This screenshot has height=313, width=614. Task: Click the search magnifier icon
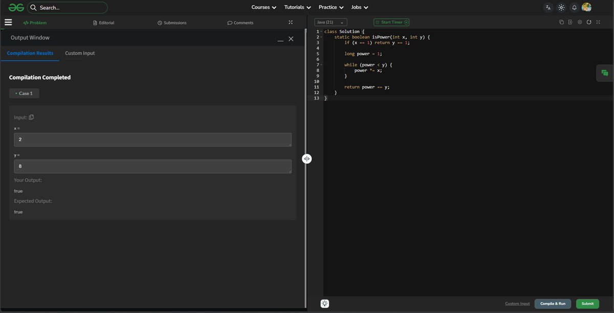tap(33, 8)
